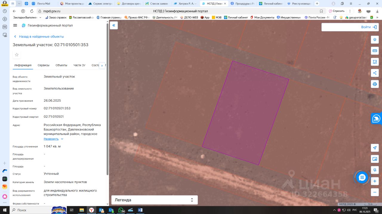Viewport: 382px width, 214px height.
Task: Switch to the Договоры аренды browser tab
Action: pos(129,4)
